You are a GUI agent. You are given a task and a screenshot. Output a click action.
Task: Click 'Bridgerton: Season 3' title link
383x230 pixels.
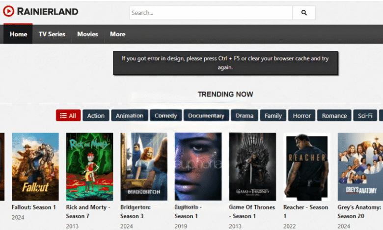[x=136, y=211]
